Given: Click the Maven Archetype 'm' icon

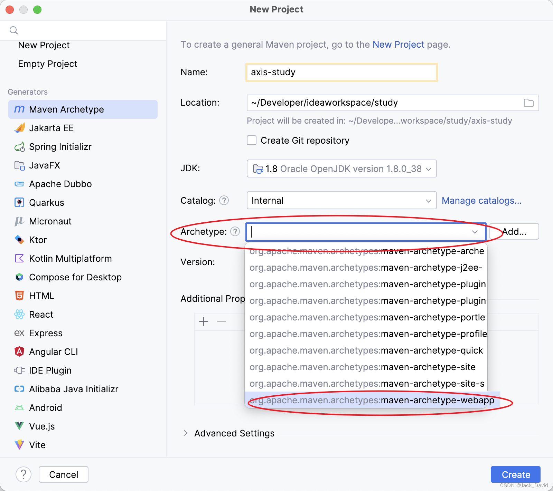Looking at the screenshot, I should pos(19,109).
